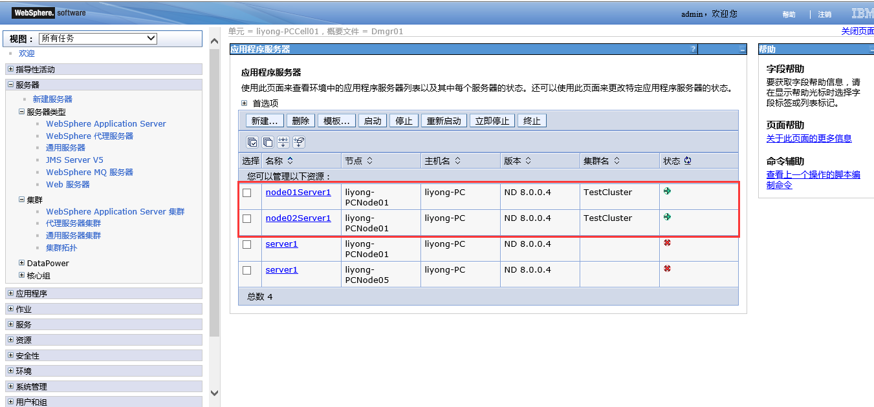
Task: Expand the 核心组 node
Action: click(x=21, y=275)
